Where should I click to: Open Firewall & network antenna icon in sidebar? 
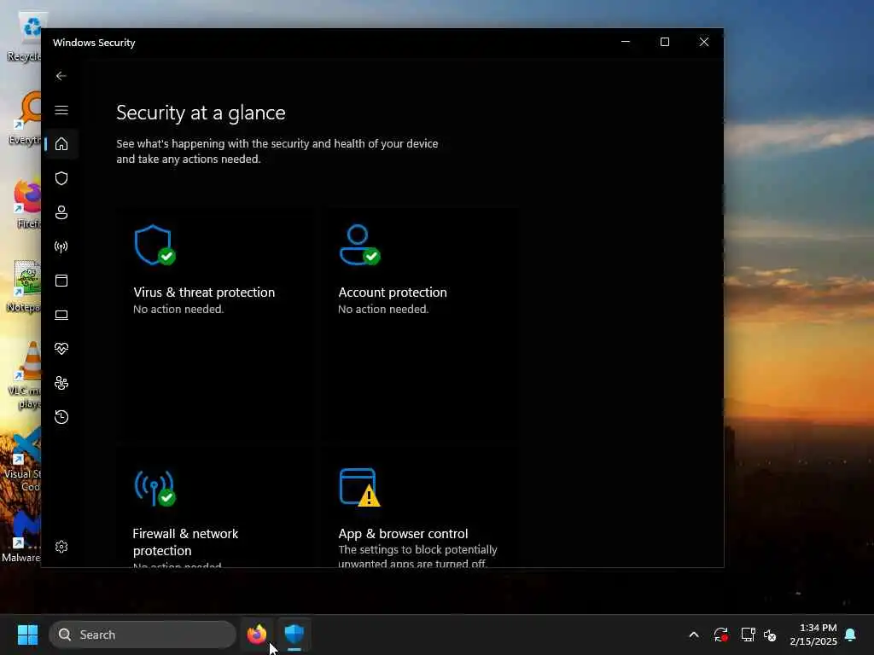tap(61, 246)
